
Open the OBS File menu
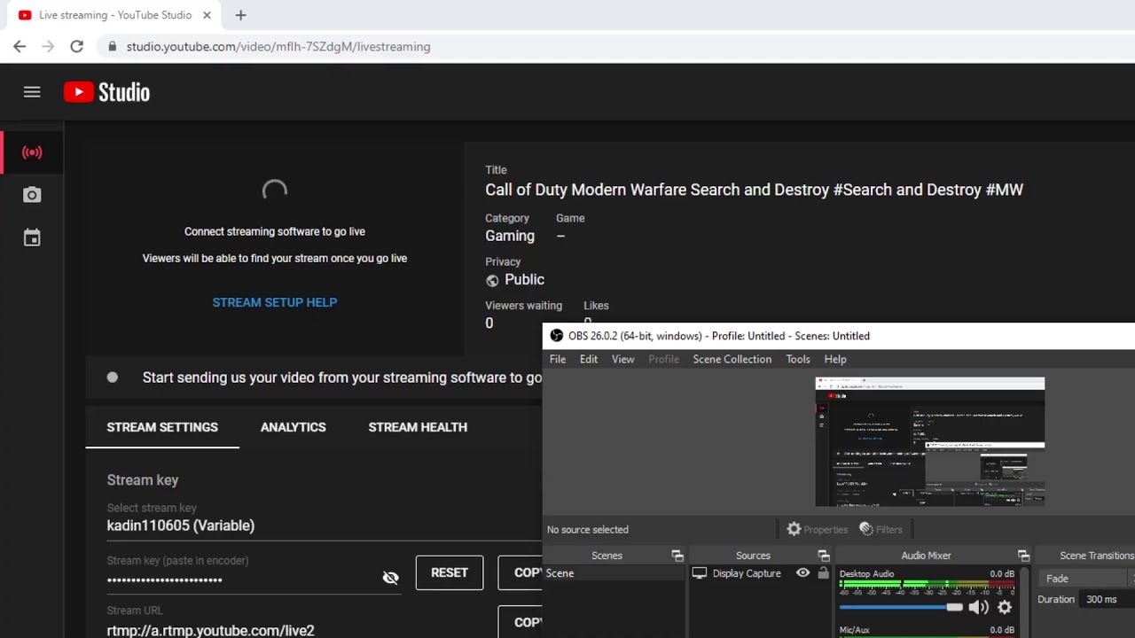coord(558,359)
